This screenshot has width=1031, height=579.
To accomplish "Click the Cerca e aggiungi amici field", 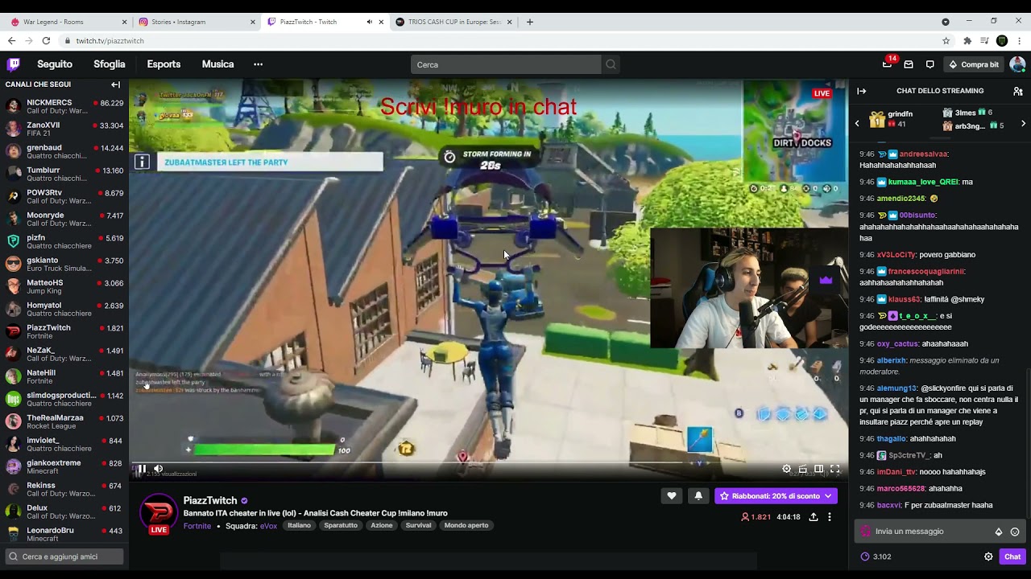I will coord(64,556).
